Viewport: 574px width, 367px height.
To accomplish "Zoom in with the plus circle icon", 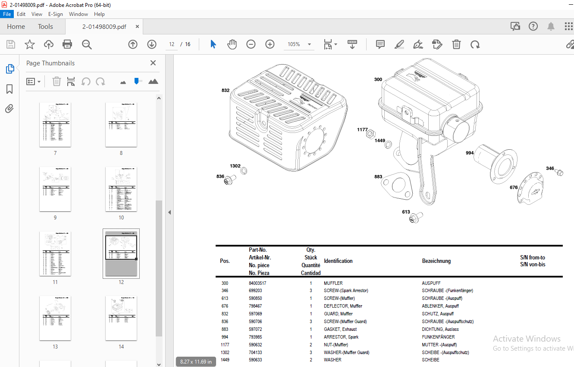I will click(x=270, y=44).
